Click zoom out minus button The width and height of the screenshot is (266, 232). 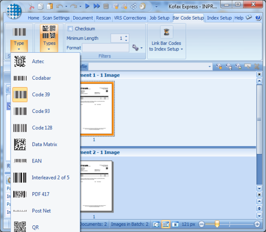click(201, 224)
